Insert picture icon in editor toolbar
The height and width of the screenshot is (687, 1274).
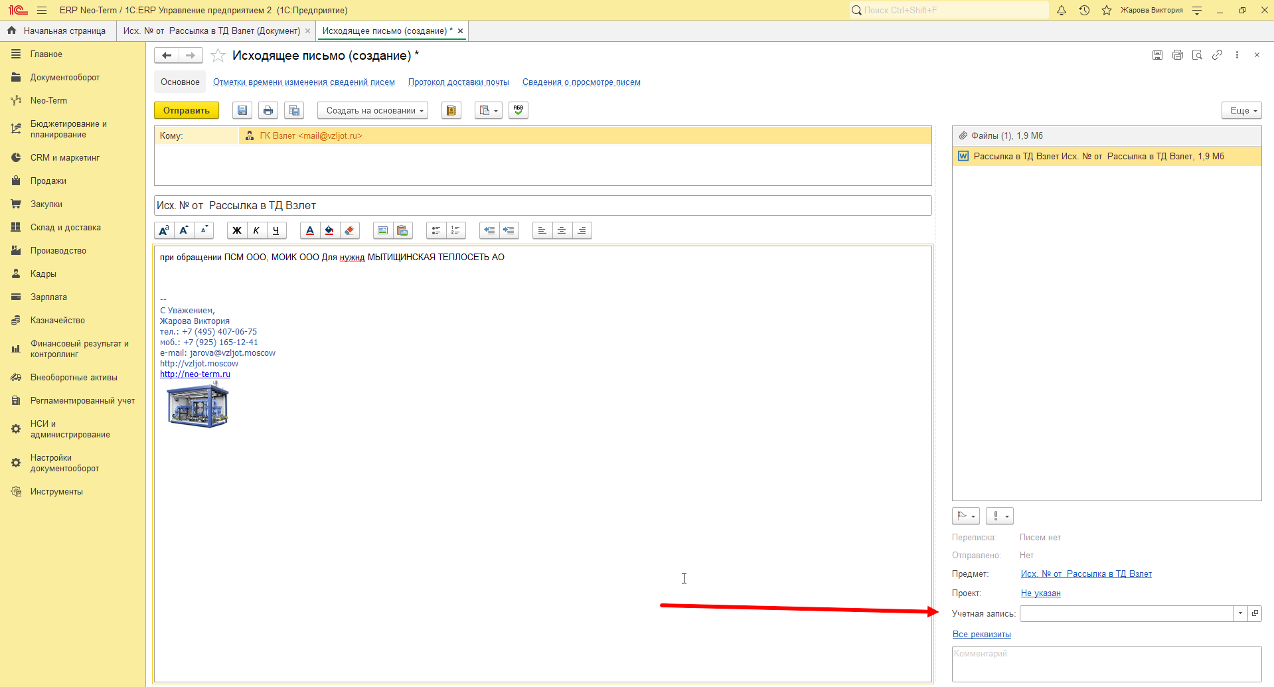[x=382, y=230]
